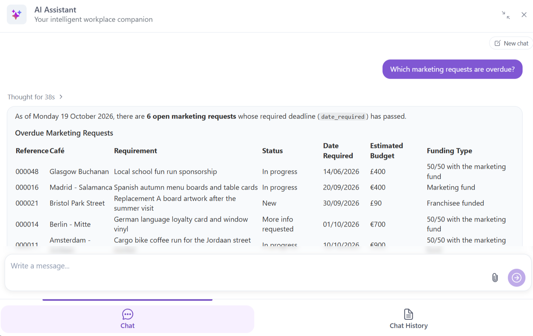Screen dimensions: 533x336
Task: Click the 'Marketing fund' funding type cell
Action: 451,187
